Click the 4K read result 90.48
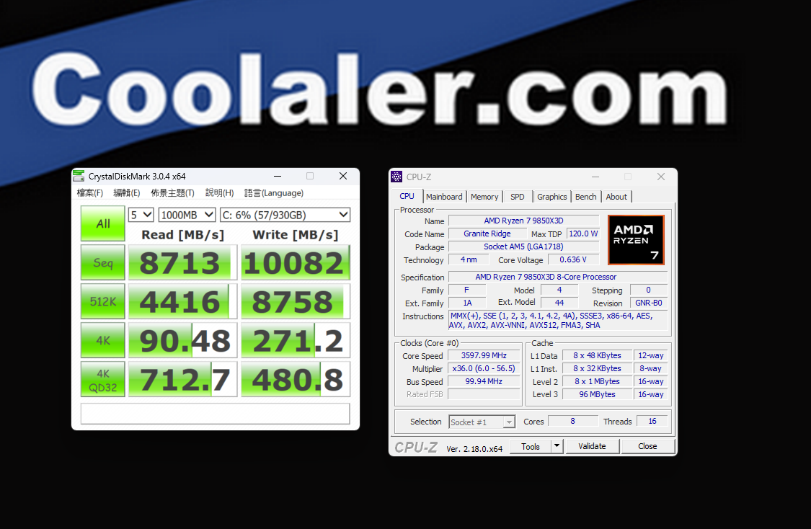The image size is (811, 529). pyautogui.click(x=182, y=340)
